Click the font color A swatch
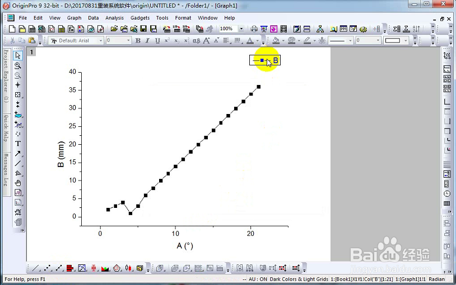 (250, 41)
